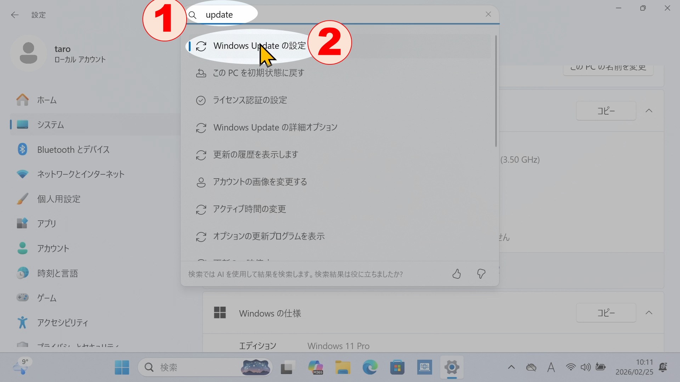The image size is (680, 382).
Task: Give thumbs up feedback on search results
Action: click(456, 274)
